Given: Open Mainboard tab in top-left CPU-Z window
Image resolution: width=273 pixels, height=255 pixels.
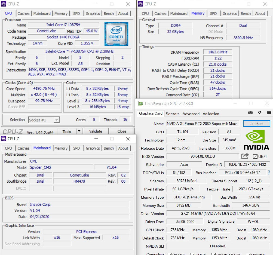Looking at the screenshot, I should point(42,14).
